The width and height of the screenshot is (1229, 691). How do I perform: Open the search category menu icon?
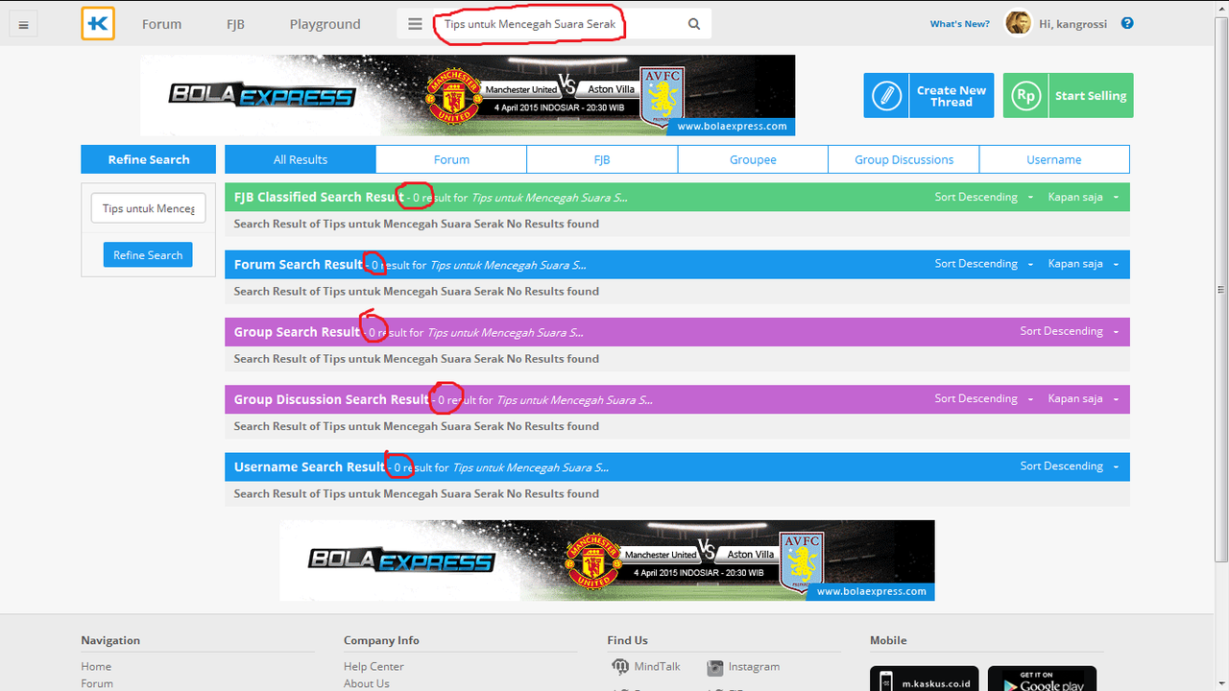pyautogui.click(x=415, y=24)
